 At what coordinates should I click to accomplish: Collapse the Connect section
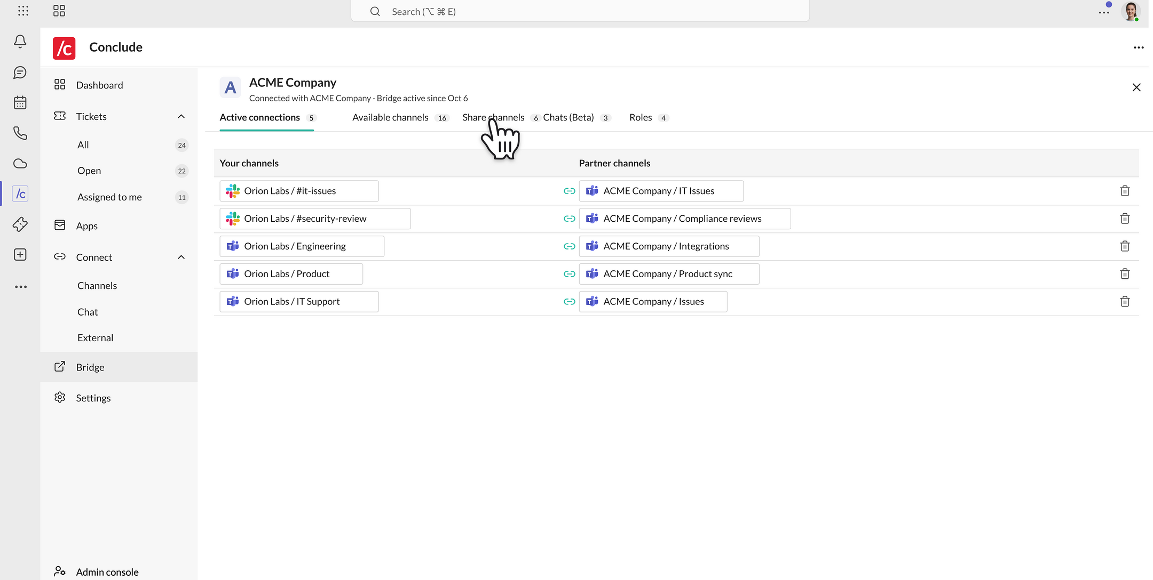[181, 257]
